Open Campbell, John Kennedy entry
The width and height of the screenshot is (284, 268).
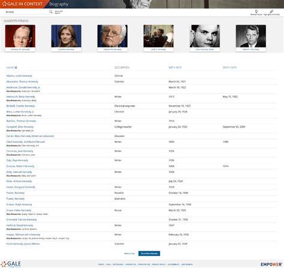[x=20, y=127]
